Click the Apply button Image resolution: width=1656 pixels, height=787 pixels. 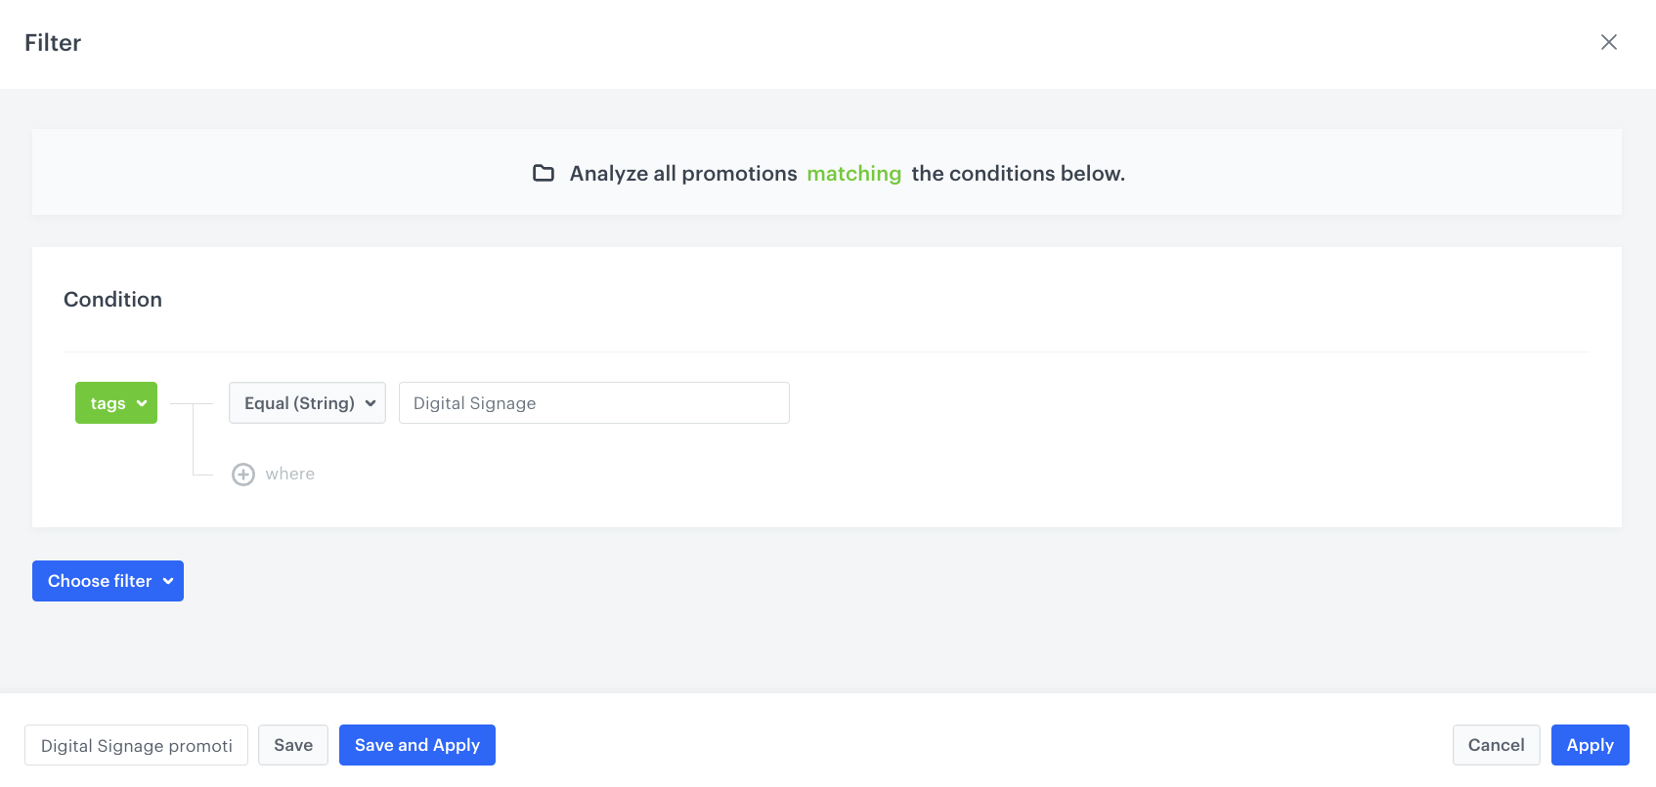(x=1590, y=745)
